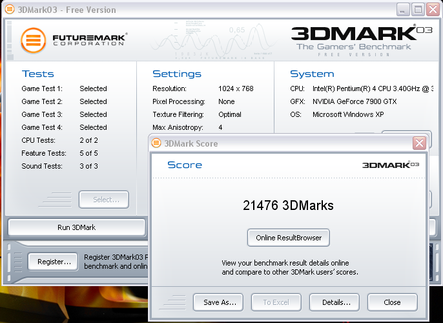Viewport: 443px width, 323px height.
Task: Open the Online ResultBrowser
Action: (289, 238)
